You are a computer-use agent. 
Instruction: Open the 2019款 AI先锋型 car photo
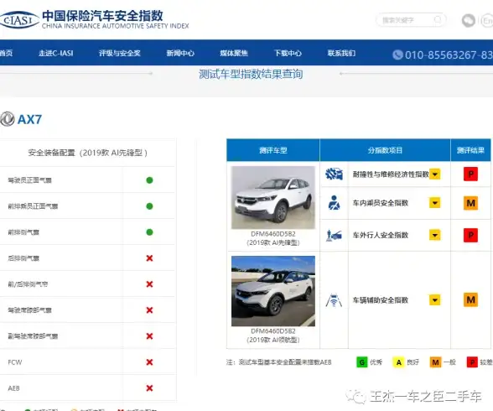[x=273, y=197]
